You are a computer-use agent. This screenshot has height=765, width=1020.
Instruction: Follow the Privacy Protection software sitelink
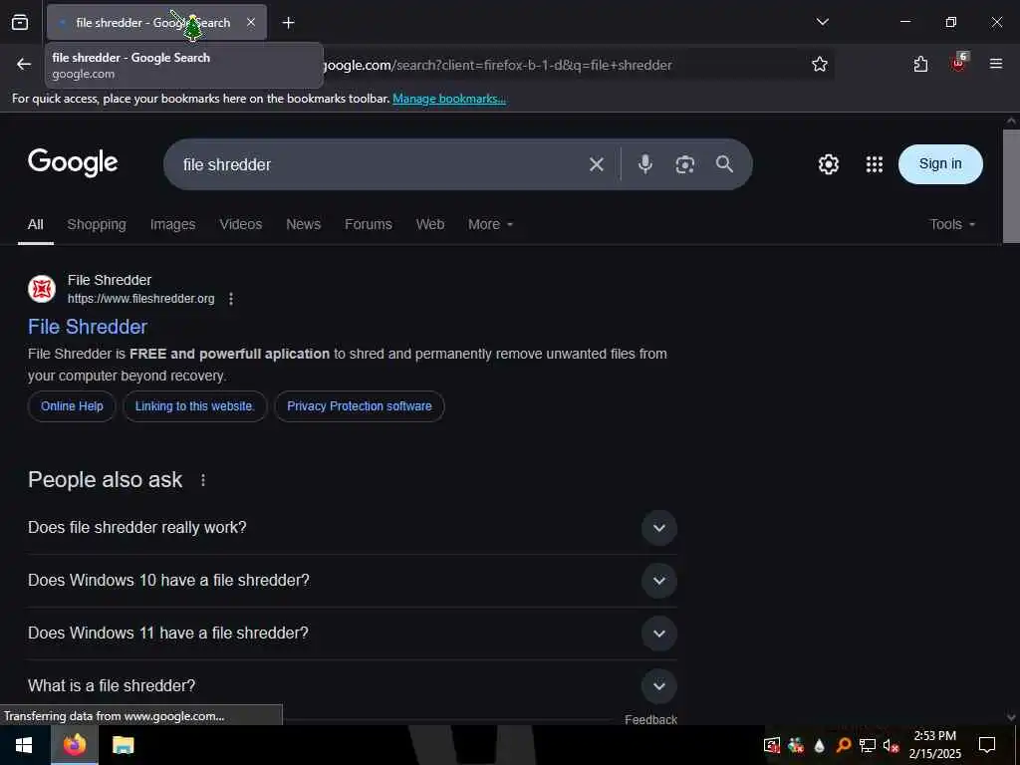(359, 406)
